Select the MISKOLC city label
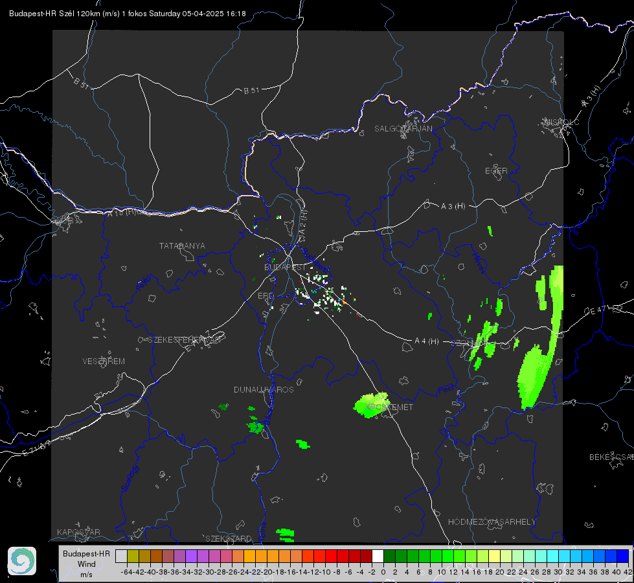Screen dimensions: 634x583 pyautogui.click(x=561, y=122)
